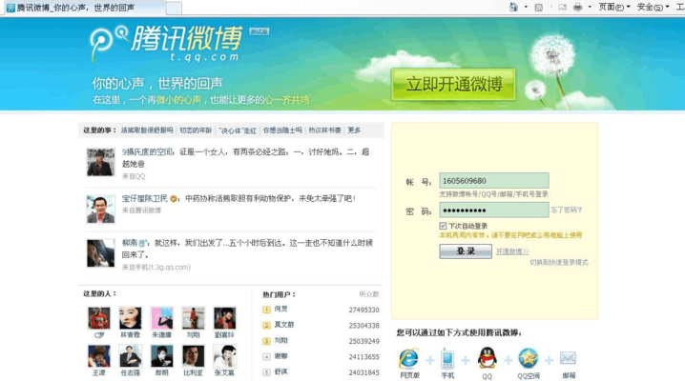Screen dimensions: 685x381
Task: Open avatar of 9摄氏度的空间 post
Action: pyautogui.click(x=100, y=162)
